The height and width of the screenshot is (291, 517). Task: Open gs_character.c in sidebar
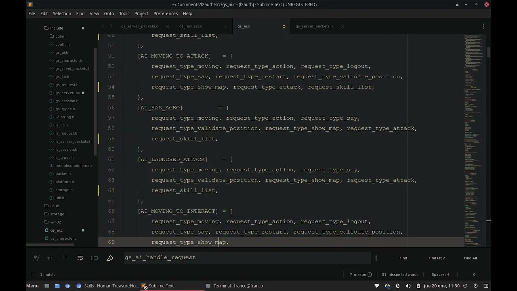(x=63, y=238)
